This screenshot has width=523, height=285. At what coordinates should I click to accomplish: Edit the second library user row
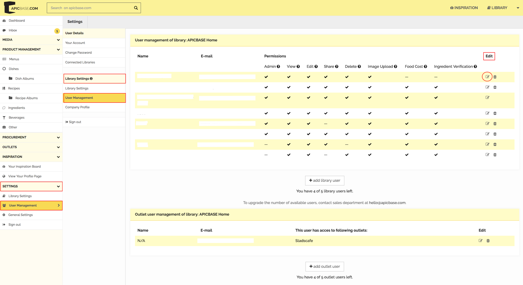click(x=487, y=87)
